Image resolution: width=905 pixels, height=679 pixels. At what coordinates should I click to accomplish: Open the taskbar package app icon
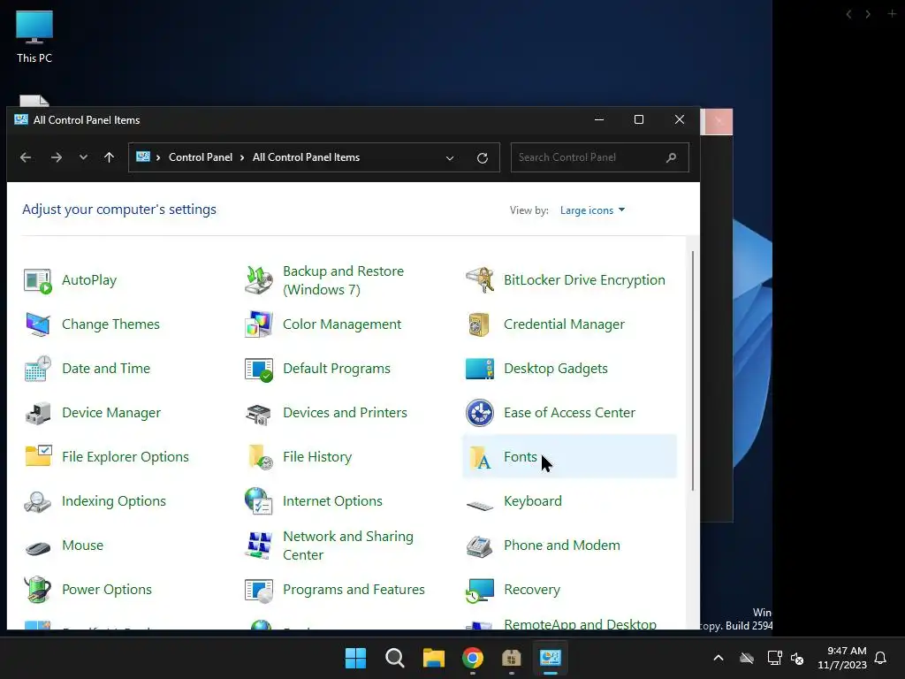[x=512, y=658]
